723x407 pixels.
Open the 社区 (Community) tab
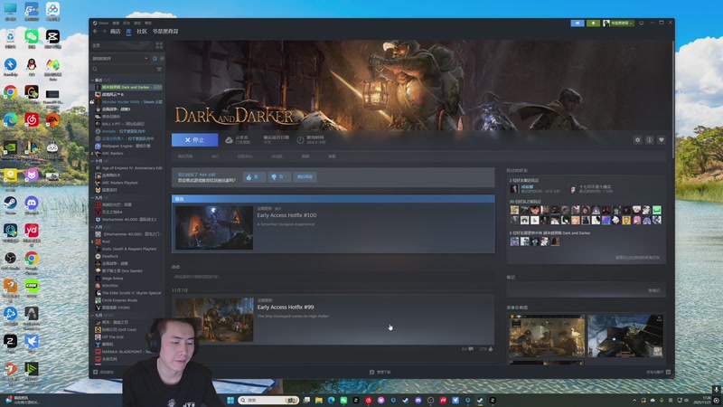coord(142,32)
